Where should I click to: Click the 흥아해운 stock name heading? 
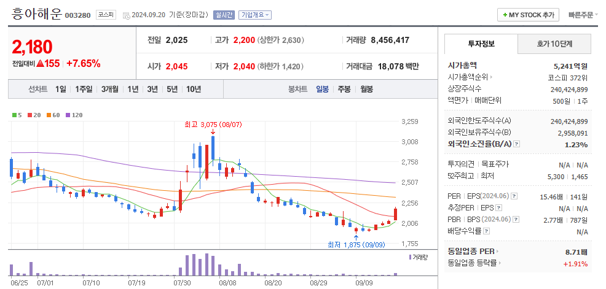point(36,14)
